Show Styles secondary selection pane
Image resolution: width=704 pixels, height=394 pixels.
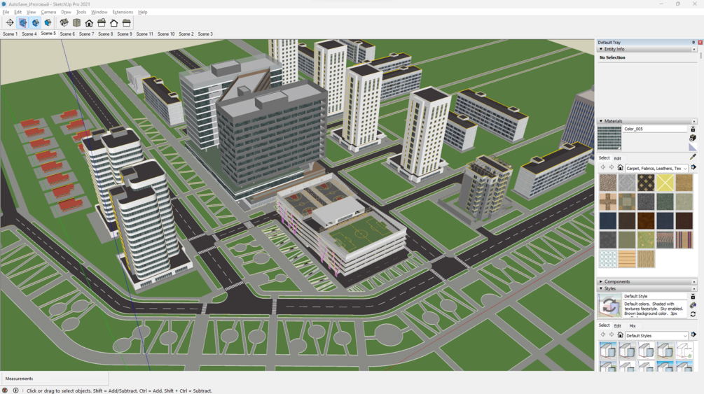click(x=693, y=297)
